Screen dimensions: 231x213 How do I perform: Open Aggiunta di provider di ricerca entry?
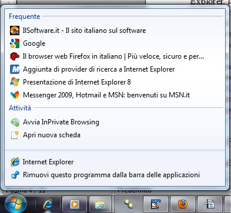coord(115,69)
